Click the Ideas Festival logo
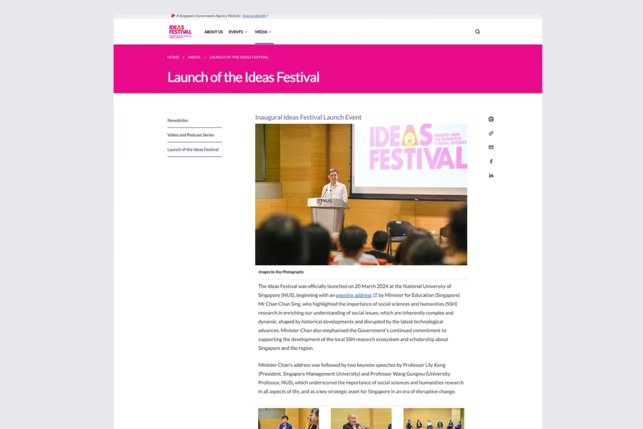 pos(180,31)
